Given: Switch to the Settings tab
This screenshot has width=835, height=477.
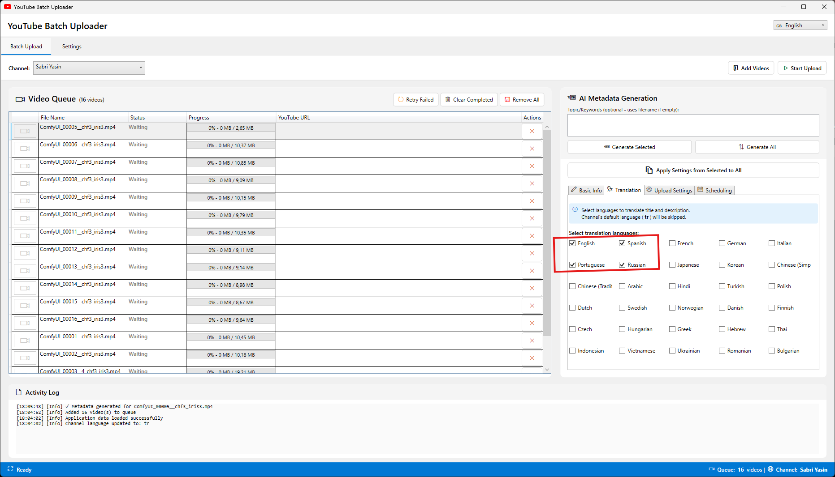Looking at the screenshot, I should point(72,47).
